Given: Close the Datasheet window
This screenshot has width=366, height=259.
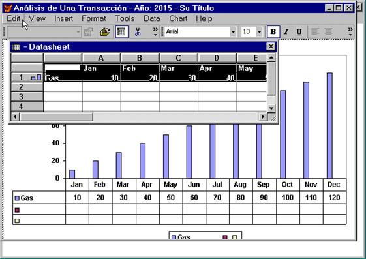Looking at the screenshot, I should [271, 46].
